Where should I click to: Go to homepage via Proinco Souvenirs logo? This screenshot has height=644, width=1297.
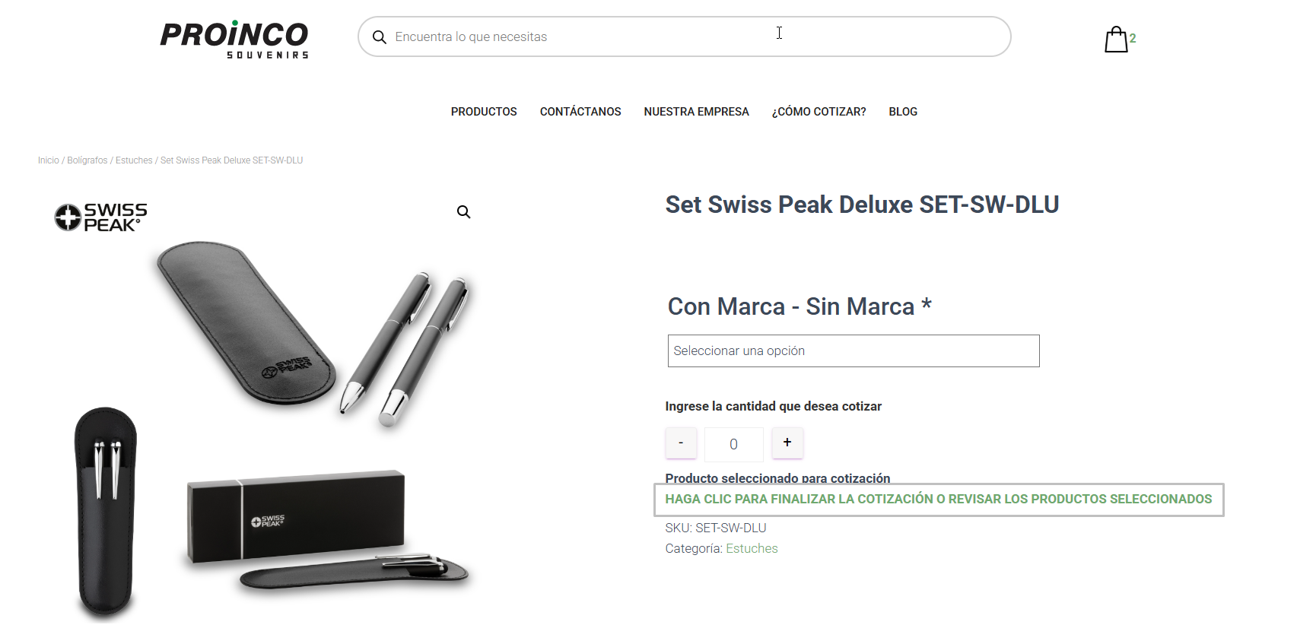coord(234,39)
